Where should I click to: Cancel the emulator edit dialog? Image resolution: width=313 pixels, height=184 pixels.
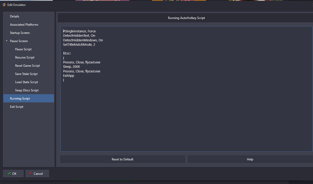click(37, 174)
